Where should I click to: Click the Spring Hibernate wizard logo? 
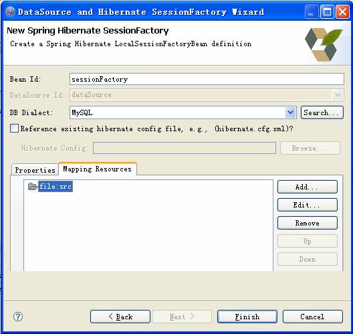pyautogui.click(x=324, y=44)
